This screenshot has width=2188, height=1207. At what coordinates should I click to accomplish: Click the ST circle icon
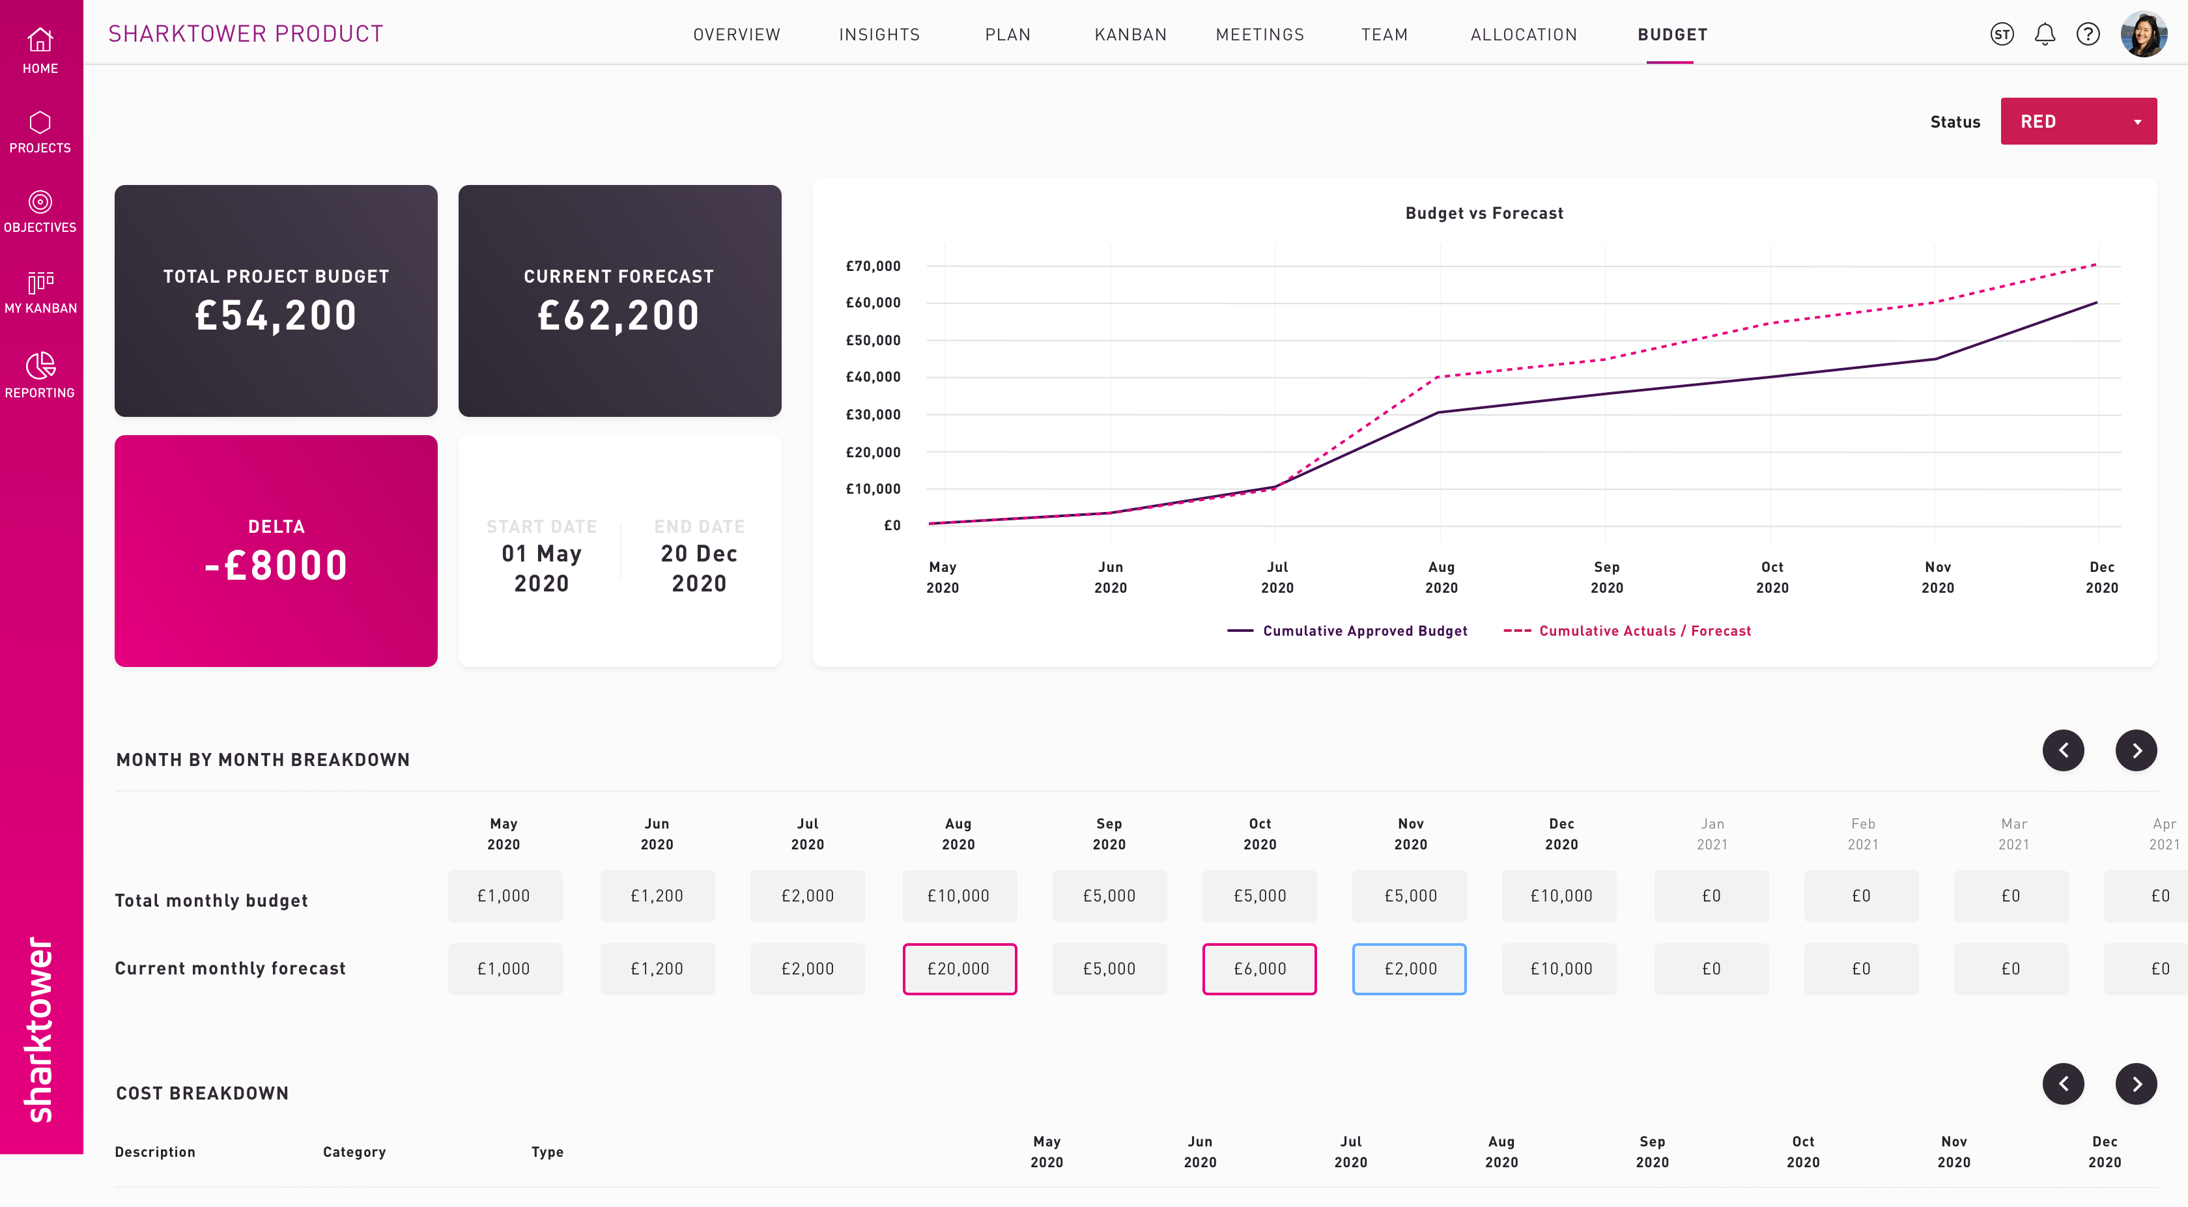click(x=2002, y=34)
